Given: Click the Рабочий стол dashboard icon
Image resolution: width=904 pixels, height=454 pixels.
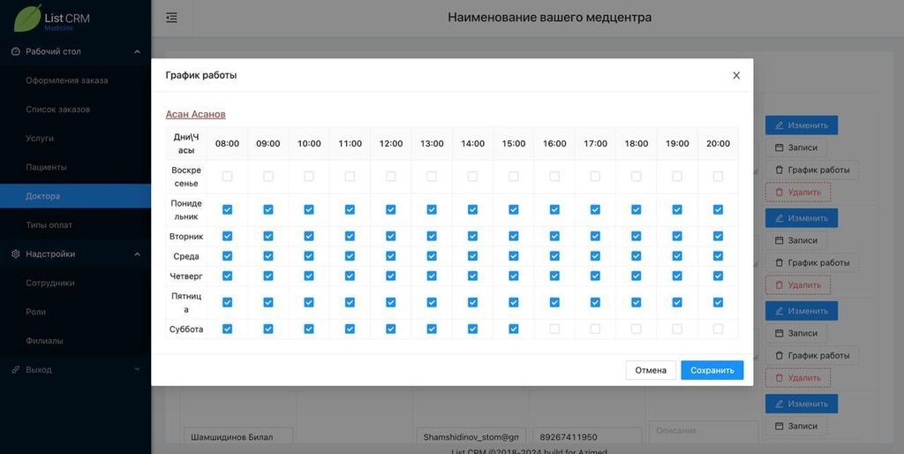Looking at the screenshot, I should tap(15, 51).
